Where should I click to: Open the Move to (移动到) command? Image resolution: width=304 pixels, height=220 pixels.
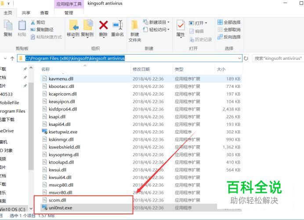coord(73,29)
